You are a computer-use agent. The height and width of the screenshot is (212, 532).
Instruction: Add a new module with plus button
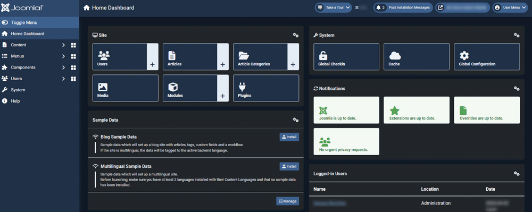223,88
